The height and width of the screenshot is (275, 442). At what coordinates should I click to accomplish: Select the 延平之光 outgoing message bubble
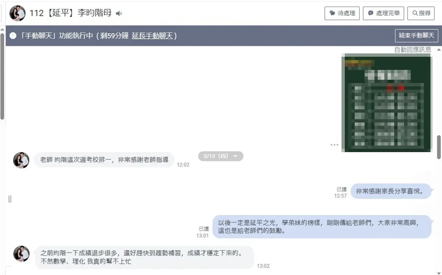click(322, 226)
